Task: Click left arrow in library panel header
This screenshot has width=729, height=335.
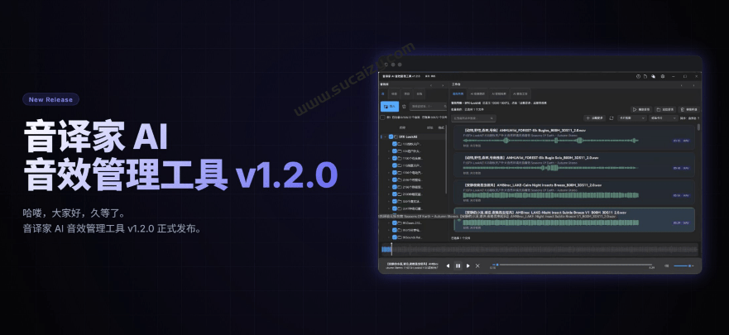Action: coord(430,85)
